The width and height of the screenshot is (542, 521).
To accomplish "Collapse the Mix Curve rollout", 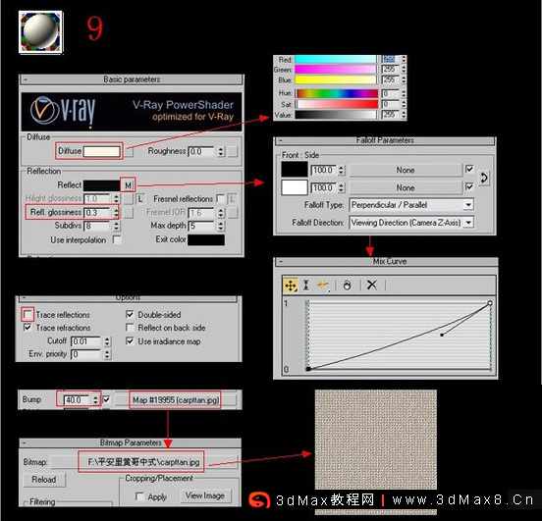I will point(386,262).
